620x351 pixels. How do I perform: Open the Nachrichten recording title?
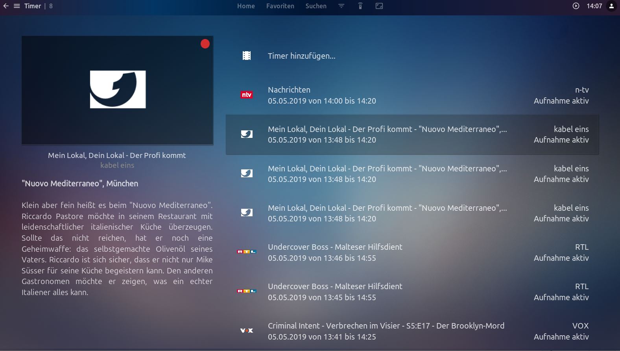(x=289, y=90)
